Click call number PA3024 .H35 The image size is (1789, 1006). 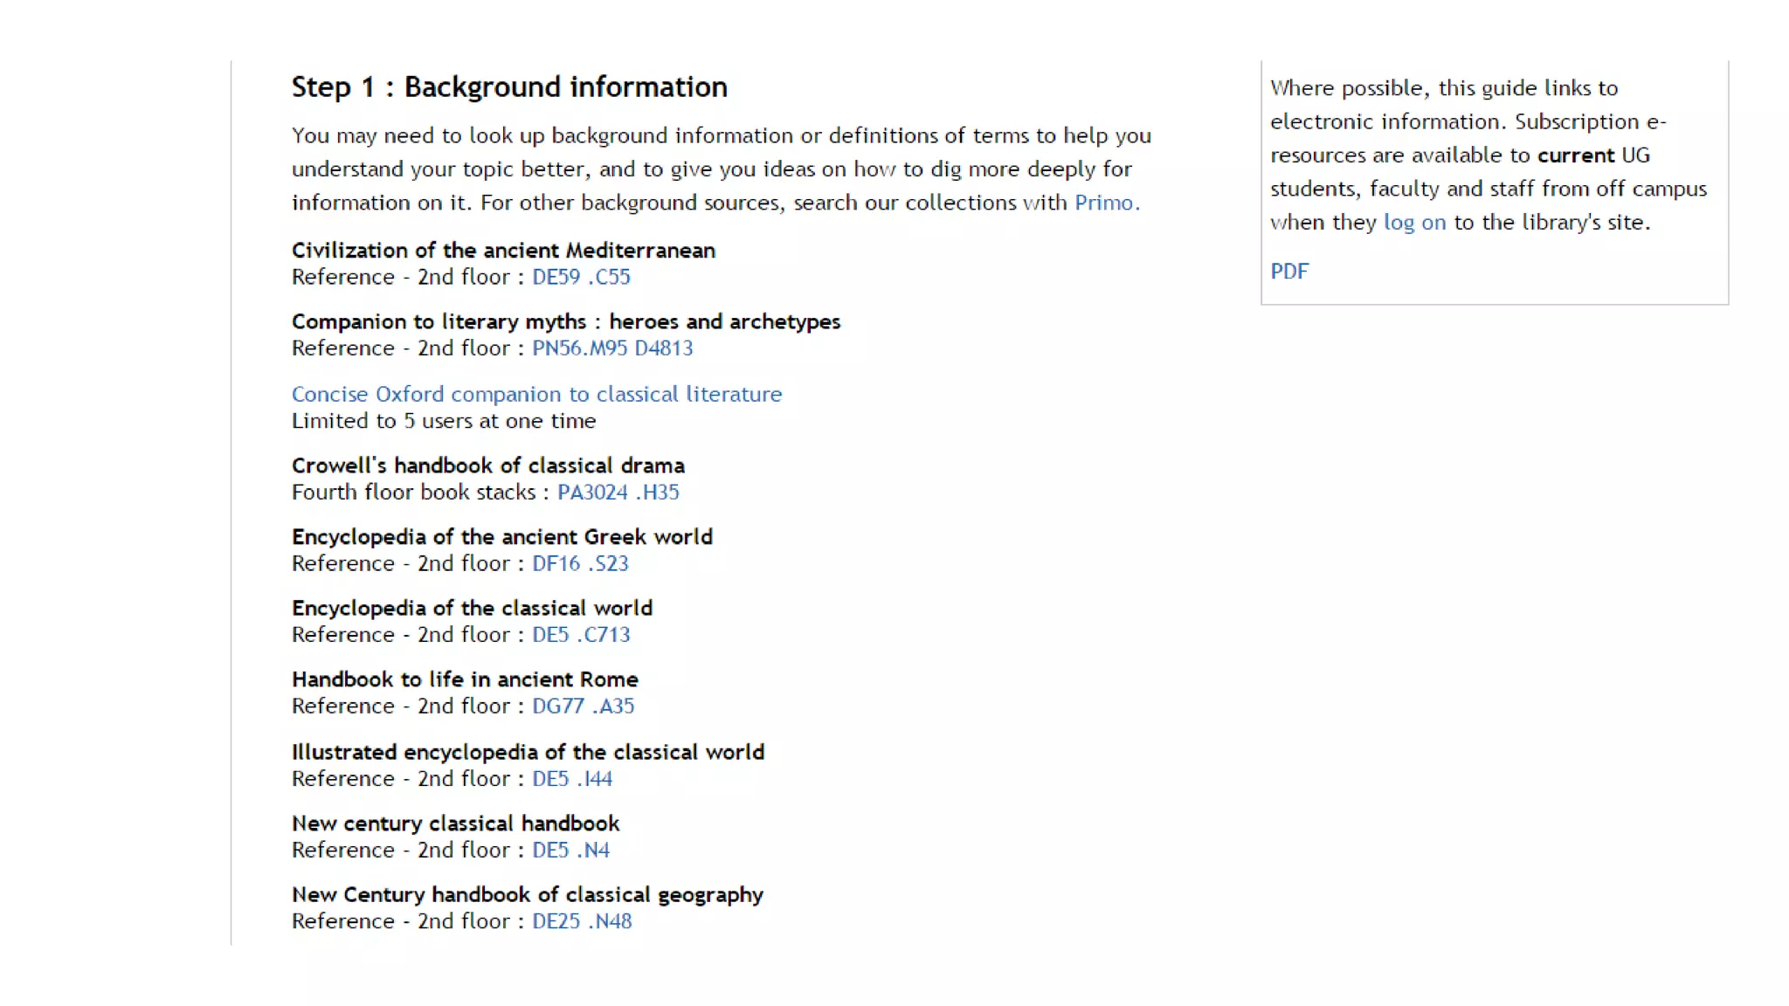pos(618,493)
